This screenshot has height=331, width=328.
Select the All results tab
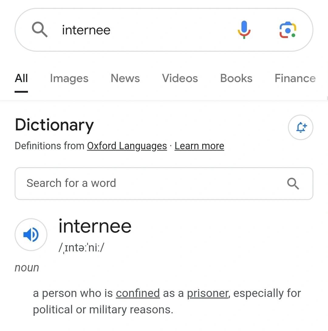click(21, 78)
